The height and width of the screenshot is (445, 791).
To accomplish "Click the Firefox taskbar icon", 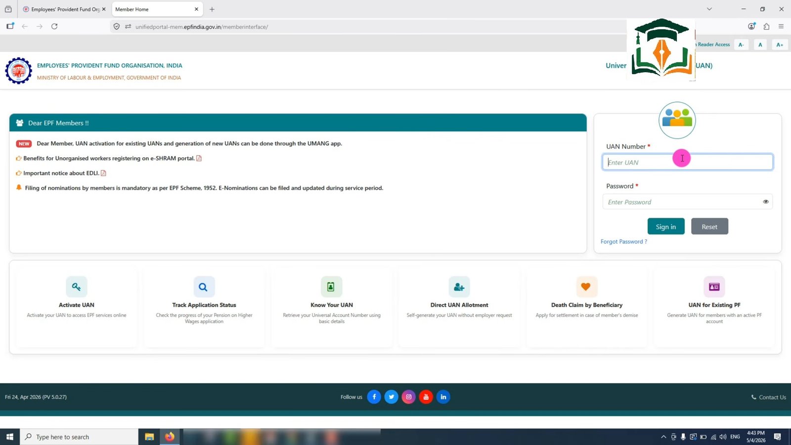I will (x=170, y=437).
